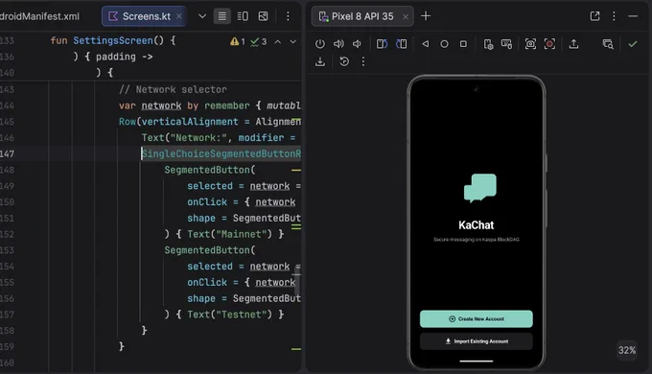This screenshot has width=652, height=374.
Task: Hide the Running Devices panel
Action: [633, 15]
